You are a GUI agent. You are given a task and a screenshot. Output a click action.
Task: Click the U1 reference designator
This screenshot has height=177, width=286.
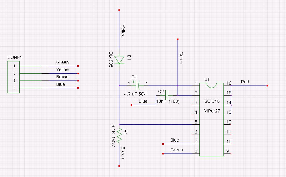click(x=207, y=79)
